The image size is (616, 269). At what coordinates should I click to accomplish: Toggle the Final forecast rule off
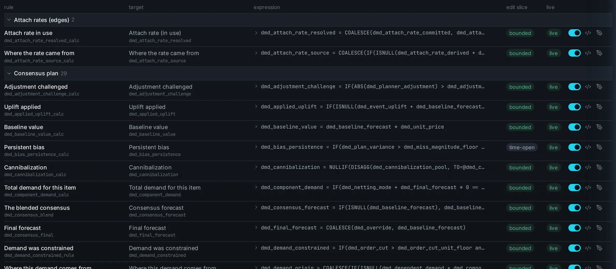click(574, 228)
